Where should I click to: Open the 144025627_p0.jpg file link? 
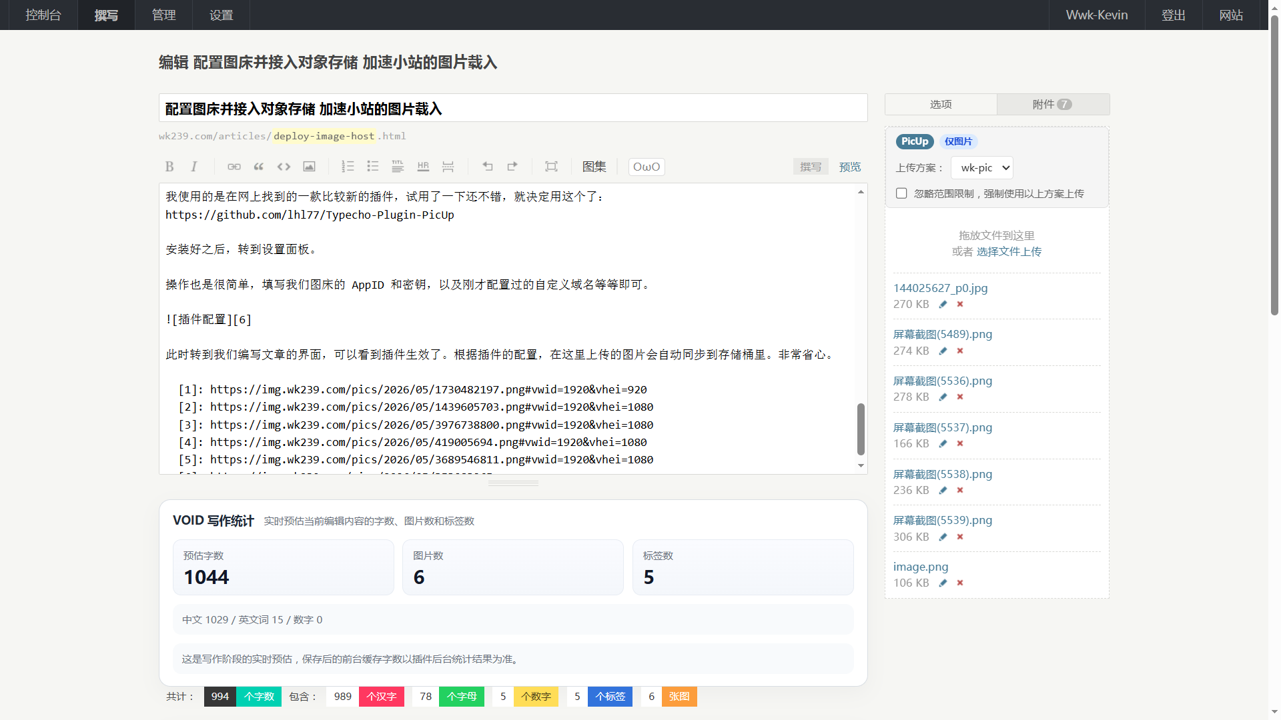(x=940, y=288)
